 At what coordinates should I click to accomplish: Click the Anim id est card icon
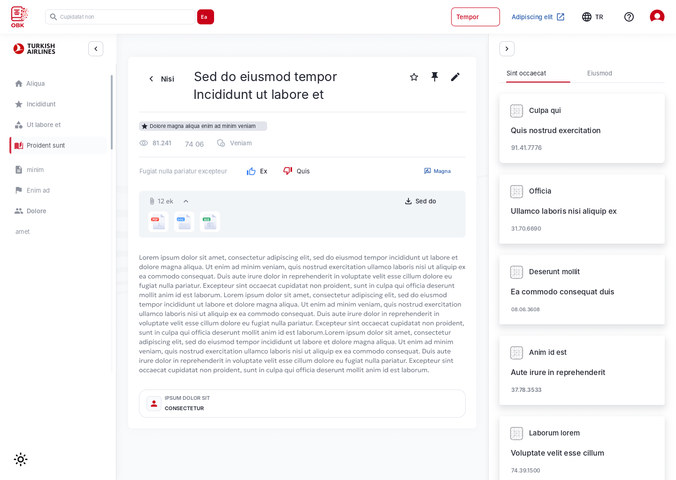click(516, 352)
